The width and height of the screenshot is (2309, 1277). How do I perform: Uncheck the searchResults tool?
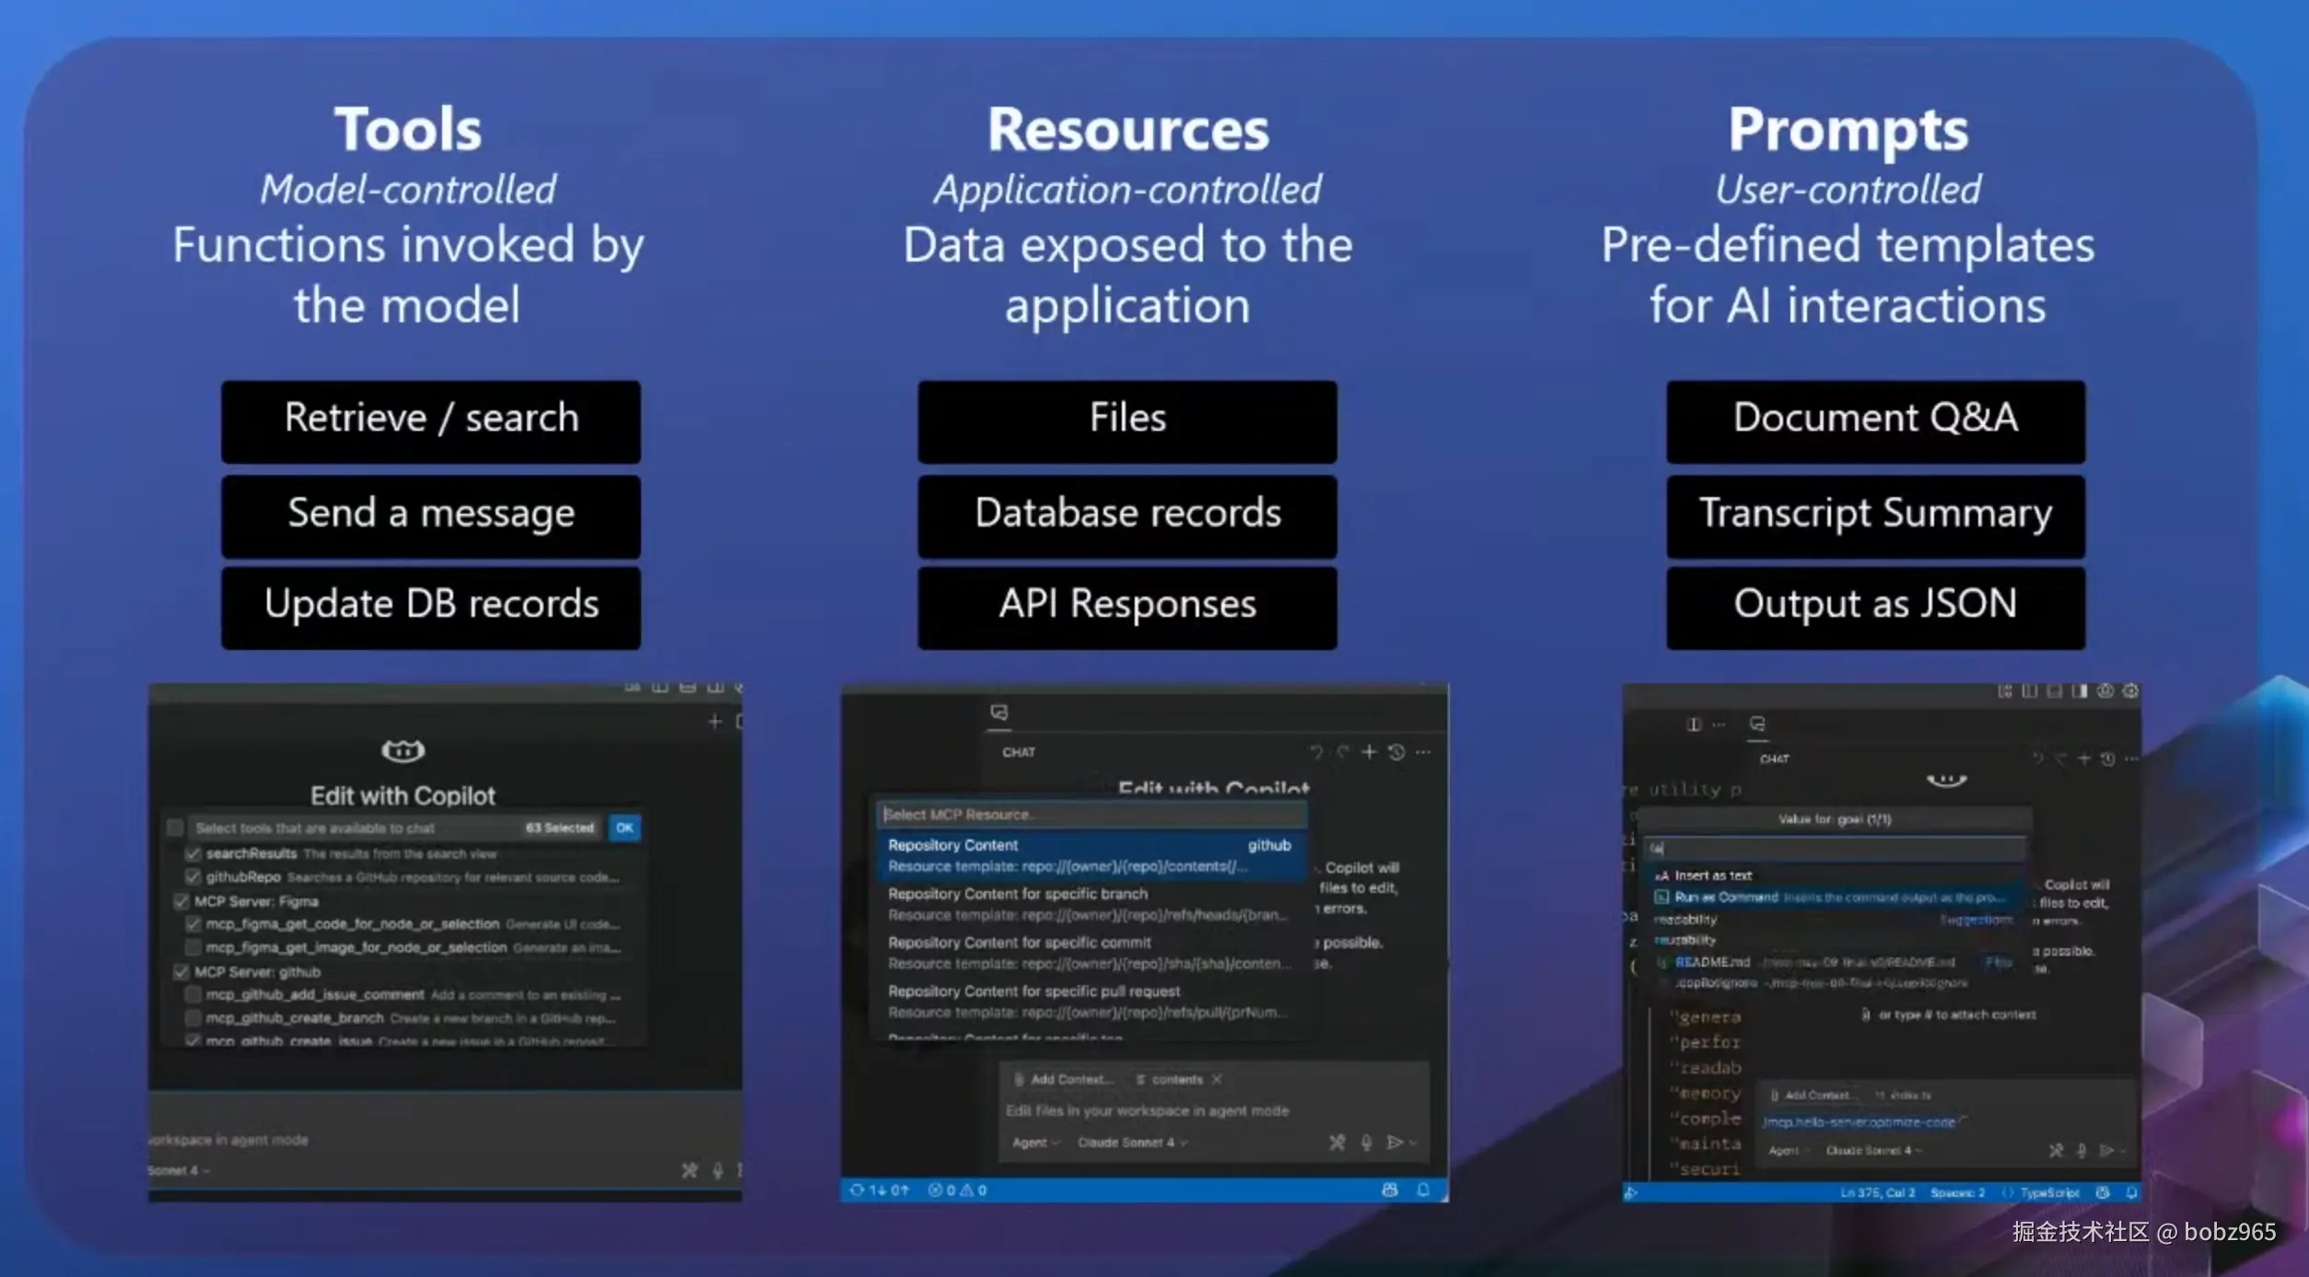tap(192, 853)
